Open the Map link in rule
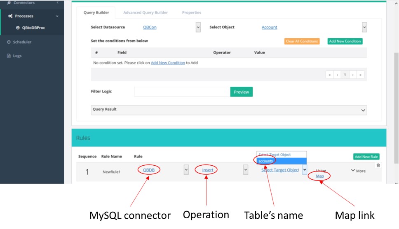This screenshot has width=399, height=229. click(x=319, y=176)
